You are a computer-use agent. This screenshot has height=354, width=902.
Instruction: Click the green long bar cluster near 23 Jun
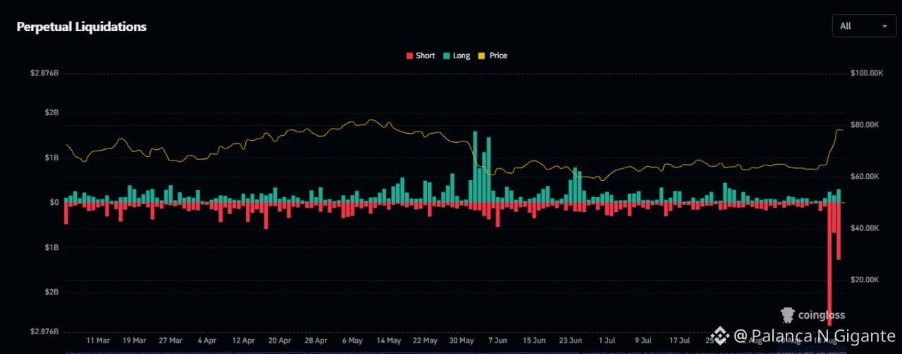pos(576,185)
